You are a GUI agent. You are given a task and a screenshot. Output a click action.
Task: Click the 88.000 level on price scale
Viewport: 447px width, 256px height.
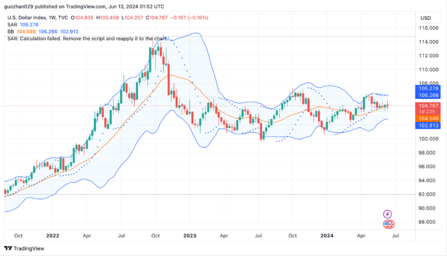tap(428, 222)
